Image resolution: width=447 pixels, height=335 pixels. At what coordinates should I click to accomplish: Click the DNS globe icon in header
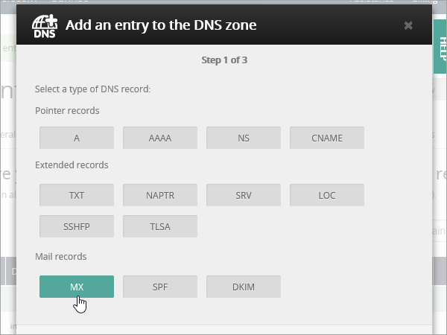[x=45, y=25]
